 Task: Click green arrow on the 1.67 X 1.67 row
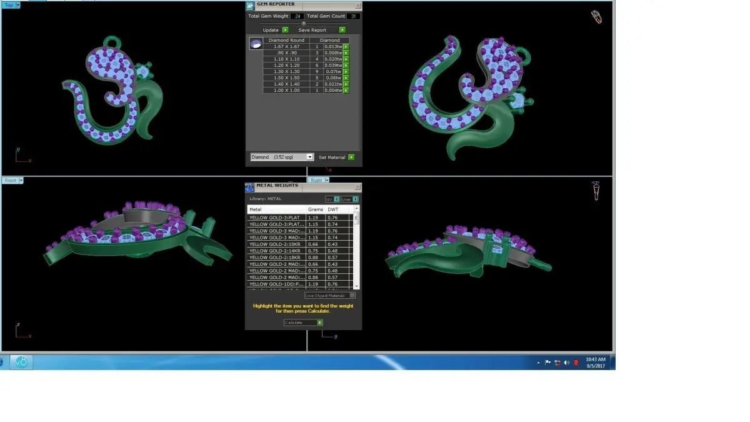point(346,47)
